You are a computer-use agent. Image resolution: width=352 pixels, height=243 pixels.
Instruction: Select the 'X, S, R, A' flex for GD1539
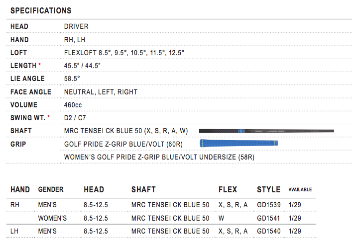coord(233,205)
